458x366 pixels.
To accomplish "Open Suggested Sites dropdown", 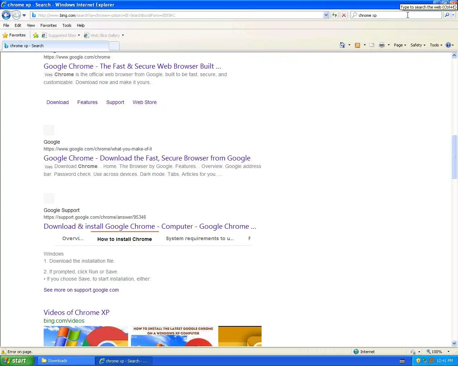I will pos(61,35).
